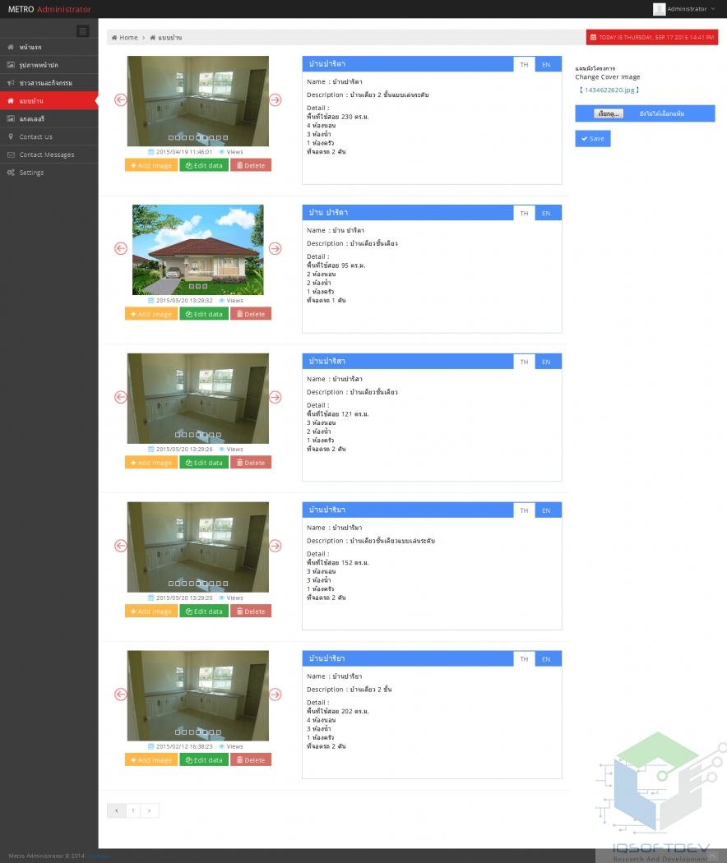Delete the entry dated 2015/05/20 13:29:32
The image size is (727, 863).
251,314
